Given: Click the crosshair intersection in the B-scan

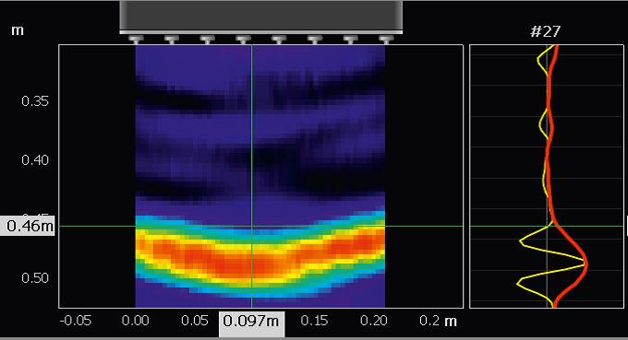Looking at the screenshot, I should tap(251, 226).
